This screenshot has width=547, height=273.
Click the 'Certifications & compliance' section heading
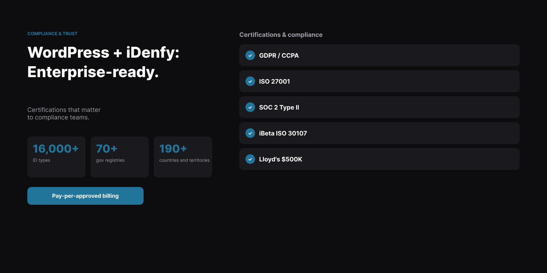pos(281,35)
